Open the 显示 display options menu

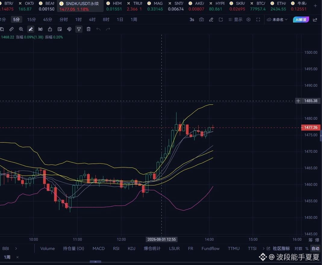(x=235, y=20)
